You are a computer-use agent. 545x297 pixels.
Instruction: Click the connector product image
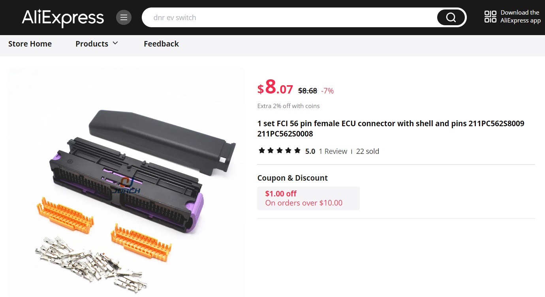[x=127, y=182]
